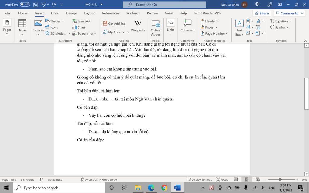Insert Date and Time icon in Text group
Viewport: 309px width, 193px height.
coord(258,27)
